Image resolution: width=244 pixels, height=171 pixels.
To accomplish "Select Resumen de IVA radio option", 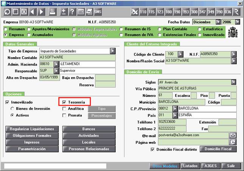I will [x=121, y=35].
